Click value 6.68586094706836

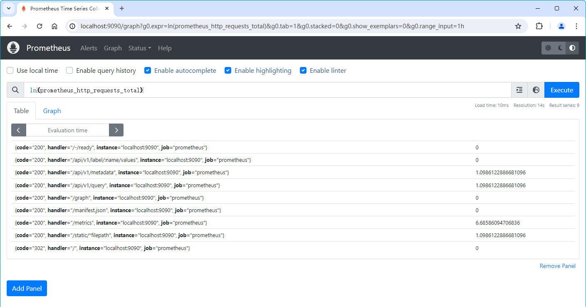click(497, 223)
